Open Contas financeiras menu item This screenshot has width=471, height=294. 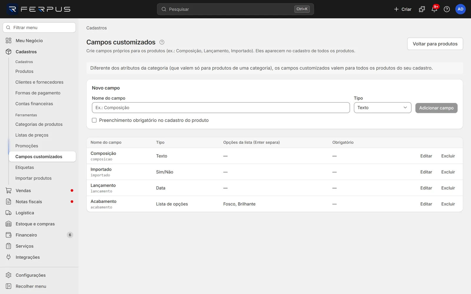point(34,104)
